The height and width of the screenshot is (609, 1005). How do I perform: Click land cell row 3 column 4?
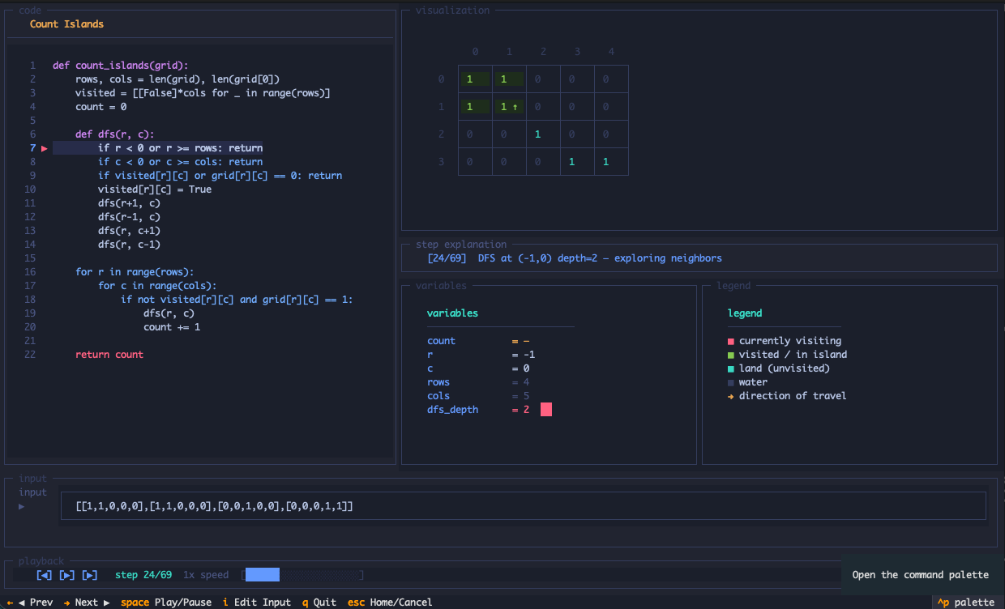coord(611,162)
